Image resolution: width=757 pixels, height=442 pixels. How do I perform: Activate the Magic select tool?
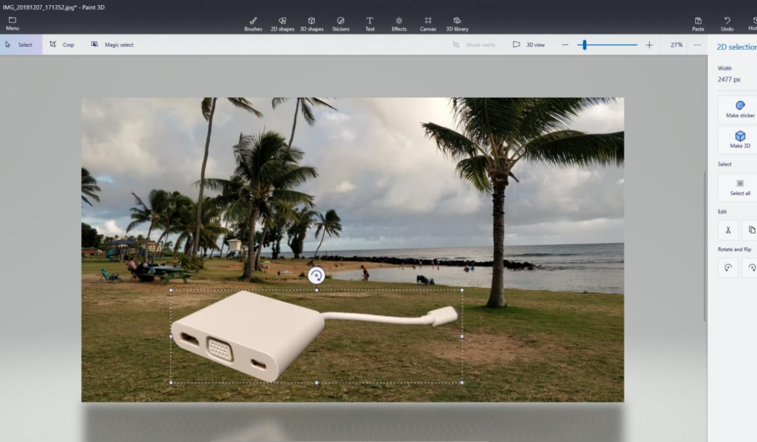point(112,45)
